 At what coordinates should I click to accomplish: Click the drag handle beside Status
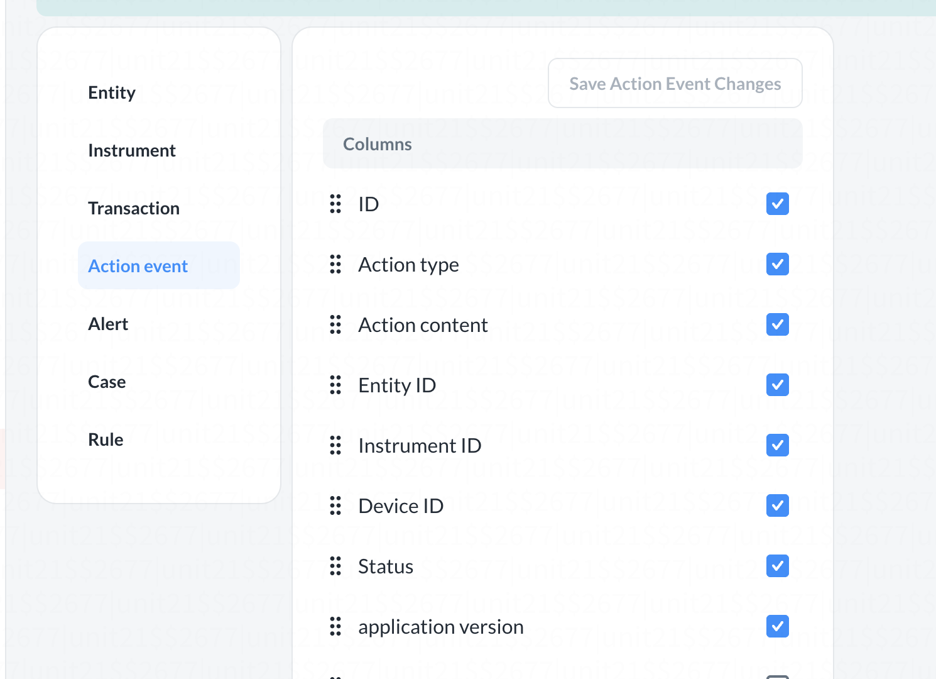pos(335,566)
